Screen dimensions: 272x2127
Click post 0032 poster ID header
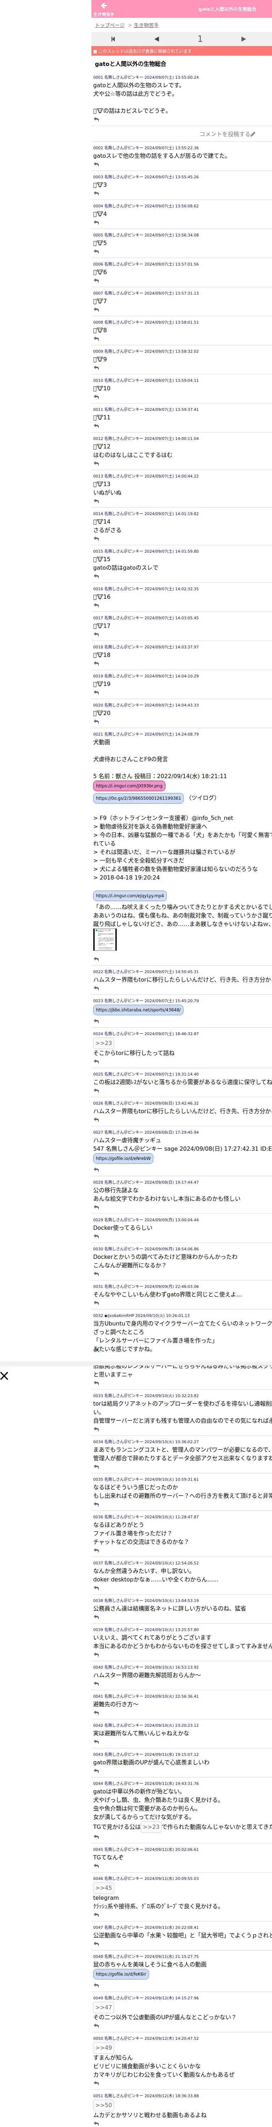[x=141, y=1315]
